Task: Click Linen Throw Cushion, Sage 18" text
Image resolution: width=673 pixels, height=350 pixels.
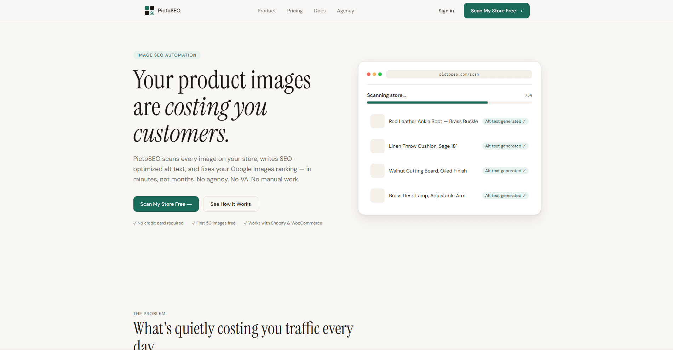Action: (x=423, y=146)
